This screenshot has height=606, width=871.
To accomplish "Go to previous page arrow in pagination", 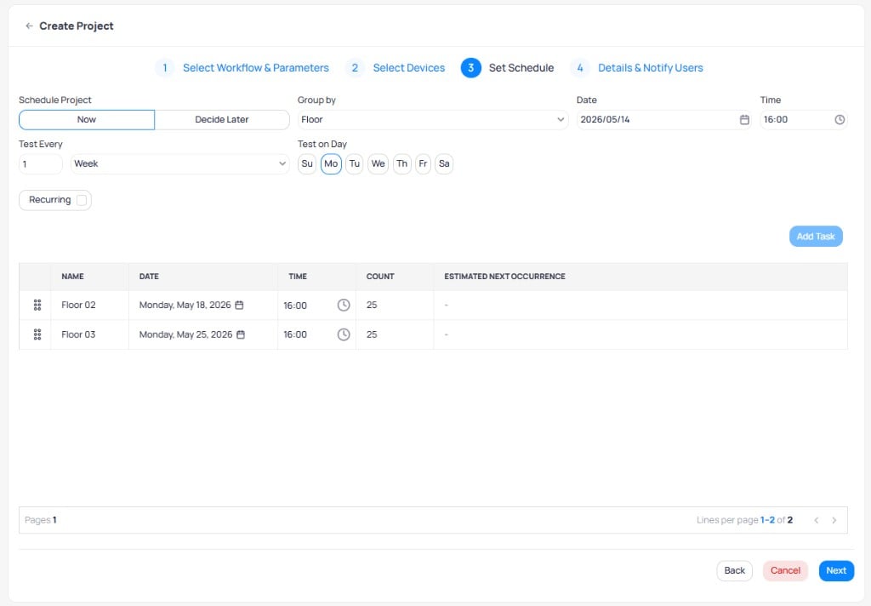I will click(x=817, y=520).
